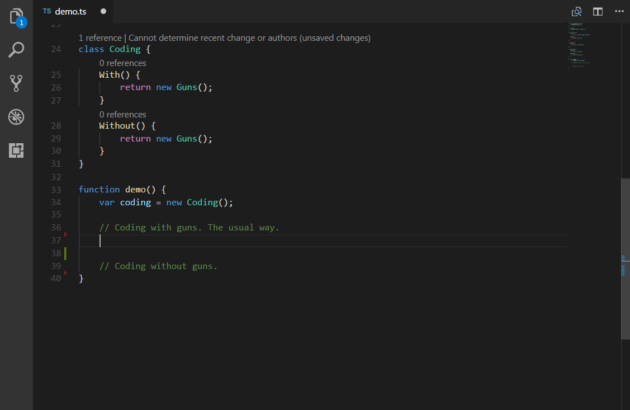The image size is (630, 410).
Task: Click the unsaved dot on demo.ts tab
Action: click(103, 11)
